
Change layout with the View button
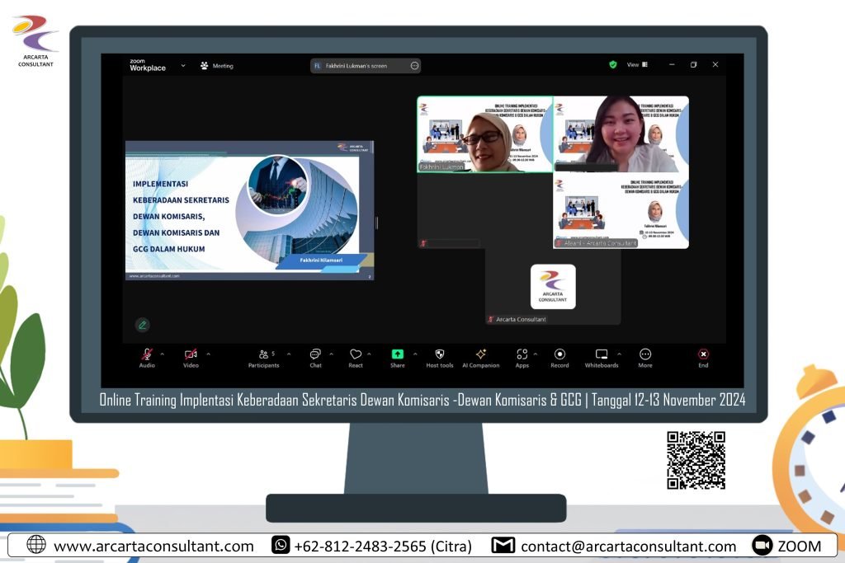[x=635, y=64]
